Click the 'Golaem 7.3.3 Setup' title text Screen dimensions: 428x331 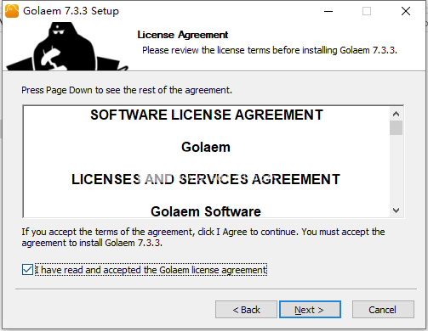tap(71, 11)
